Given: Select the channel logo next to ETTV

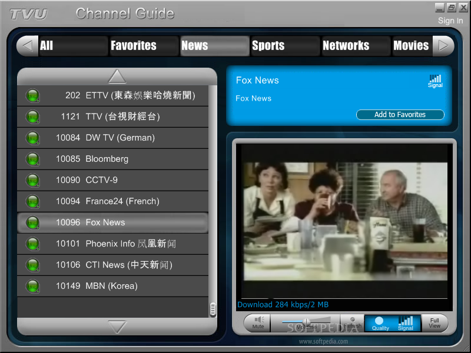Looking at the screenshot, I should [33, 95].
